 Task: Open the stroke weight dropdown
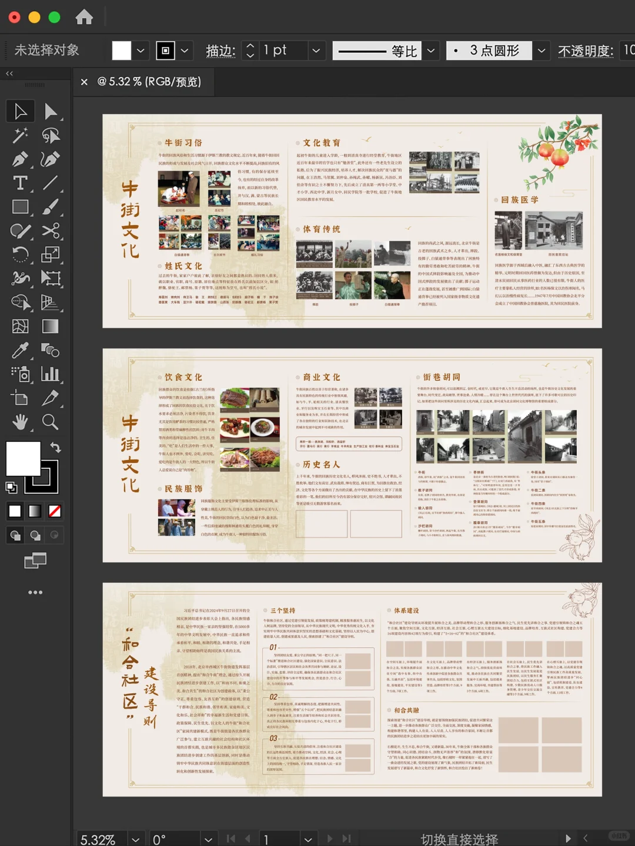(316, 51)
